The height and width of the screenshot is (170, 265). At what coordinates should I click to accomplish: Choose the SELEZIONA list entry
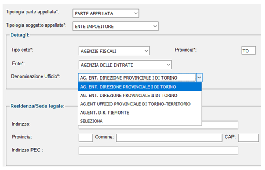(140, 121)
